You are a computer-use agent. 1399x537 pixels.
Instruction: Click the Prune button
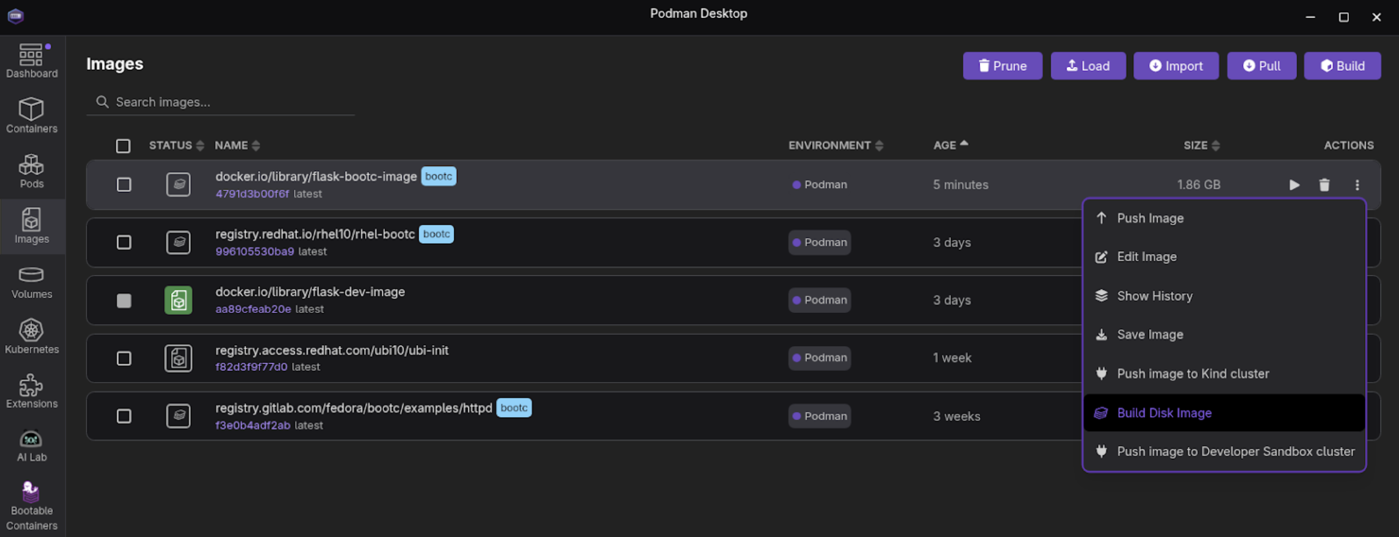1002,66
